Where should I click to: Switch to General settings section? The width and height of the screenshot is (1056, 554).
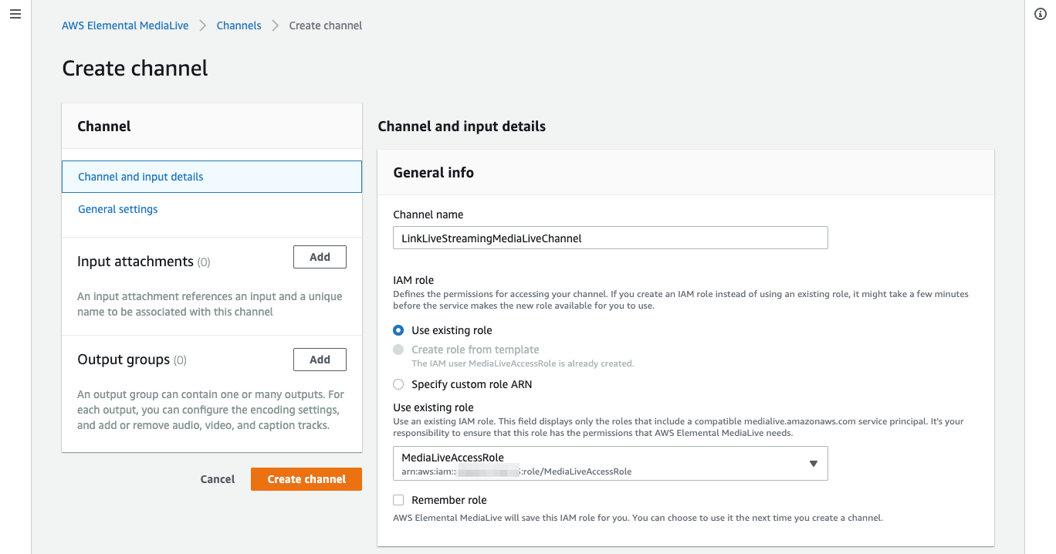pyautogui.click(x=117, y=208)
